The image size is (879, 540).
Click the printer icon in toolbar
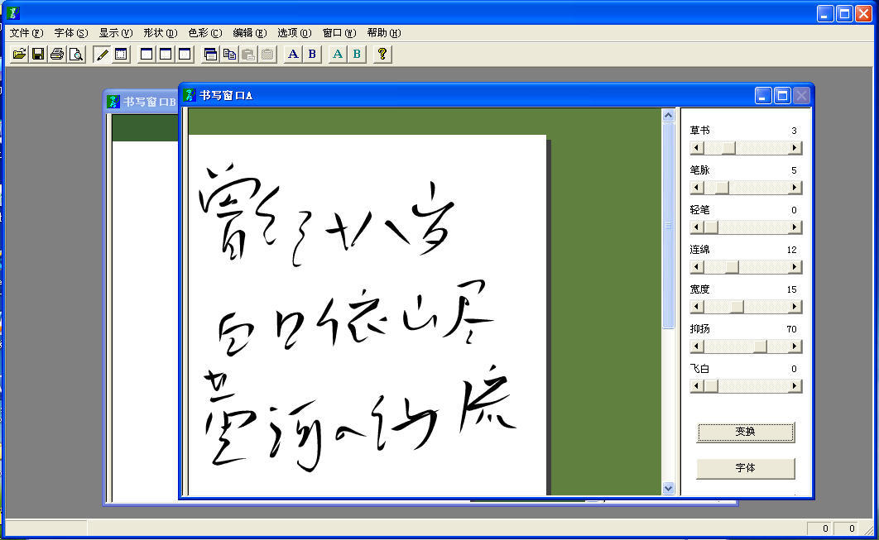[x=57, y=55]
